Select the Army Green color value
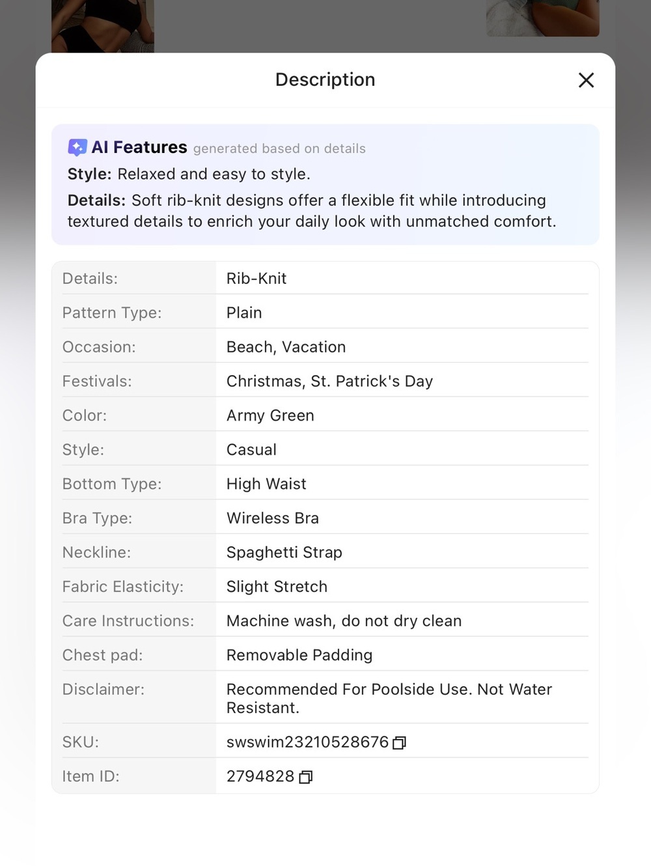 point(270,415)
